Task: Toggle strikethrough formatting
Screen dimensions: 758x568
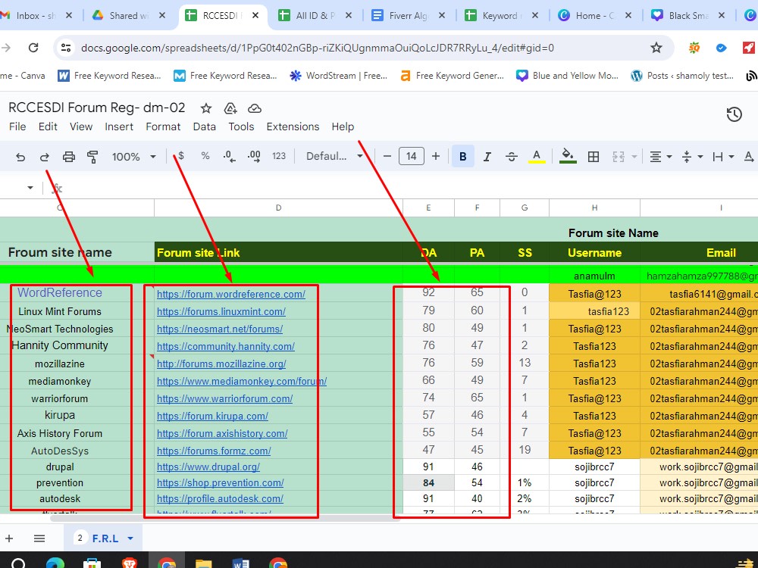Action: (512, 156)
